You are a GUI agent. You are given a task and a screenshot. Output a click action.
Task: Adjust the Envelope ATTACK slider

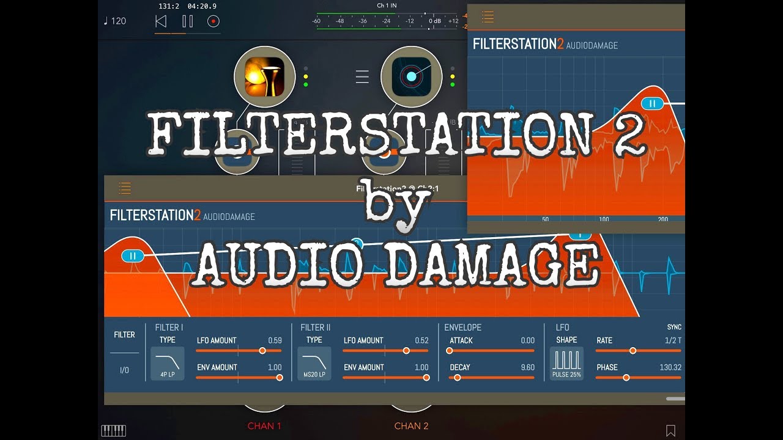click(x=491, y=351)
